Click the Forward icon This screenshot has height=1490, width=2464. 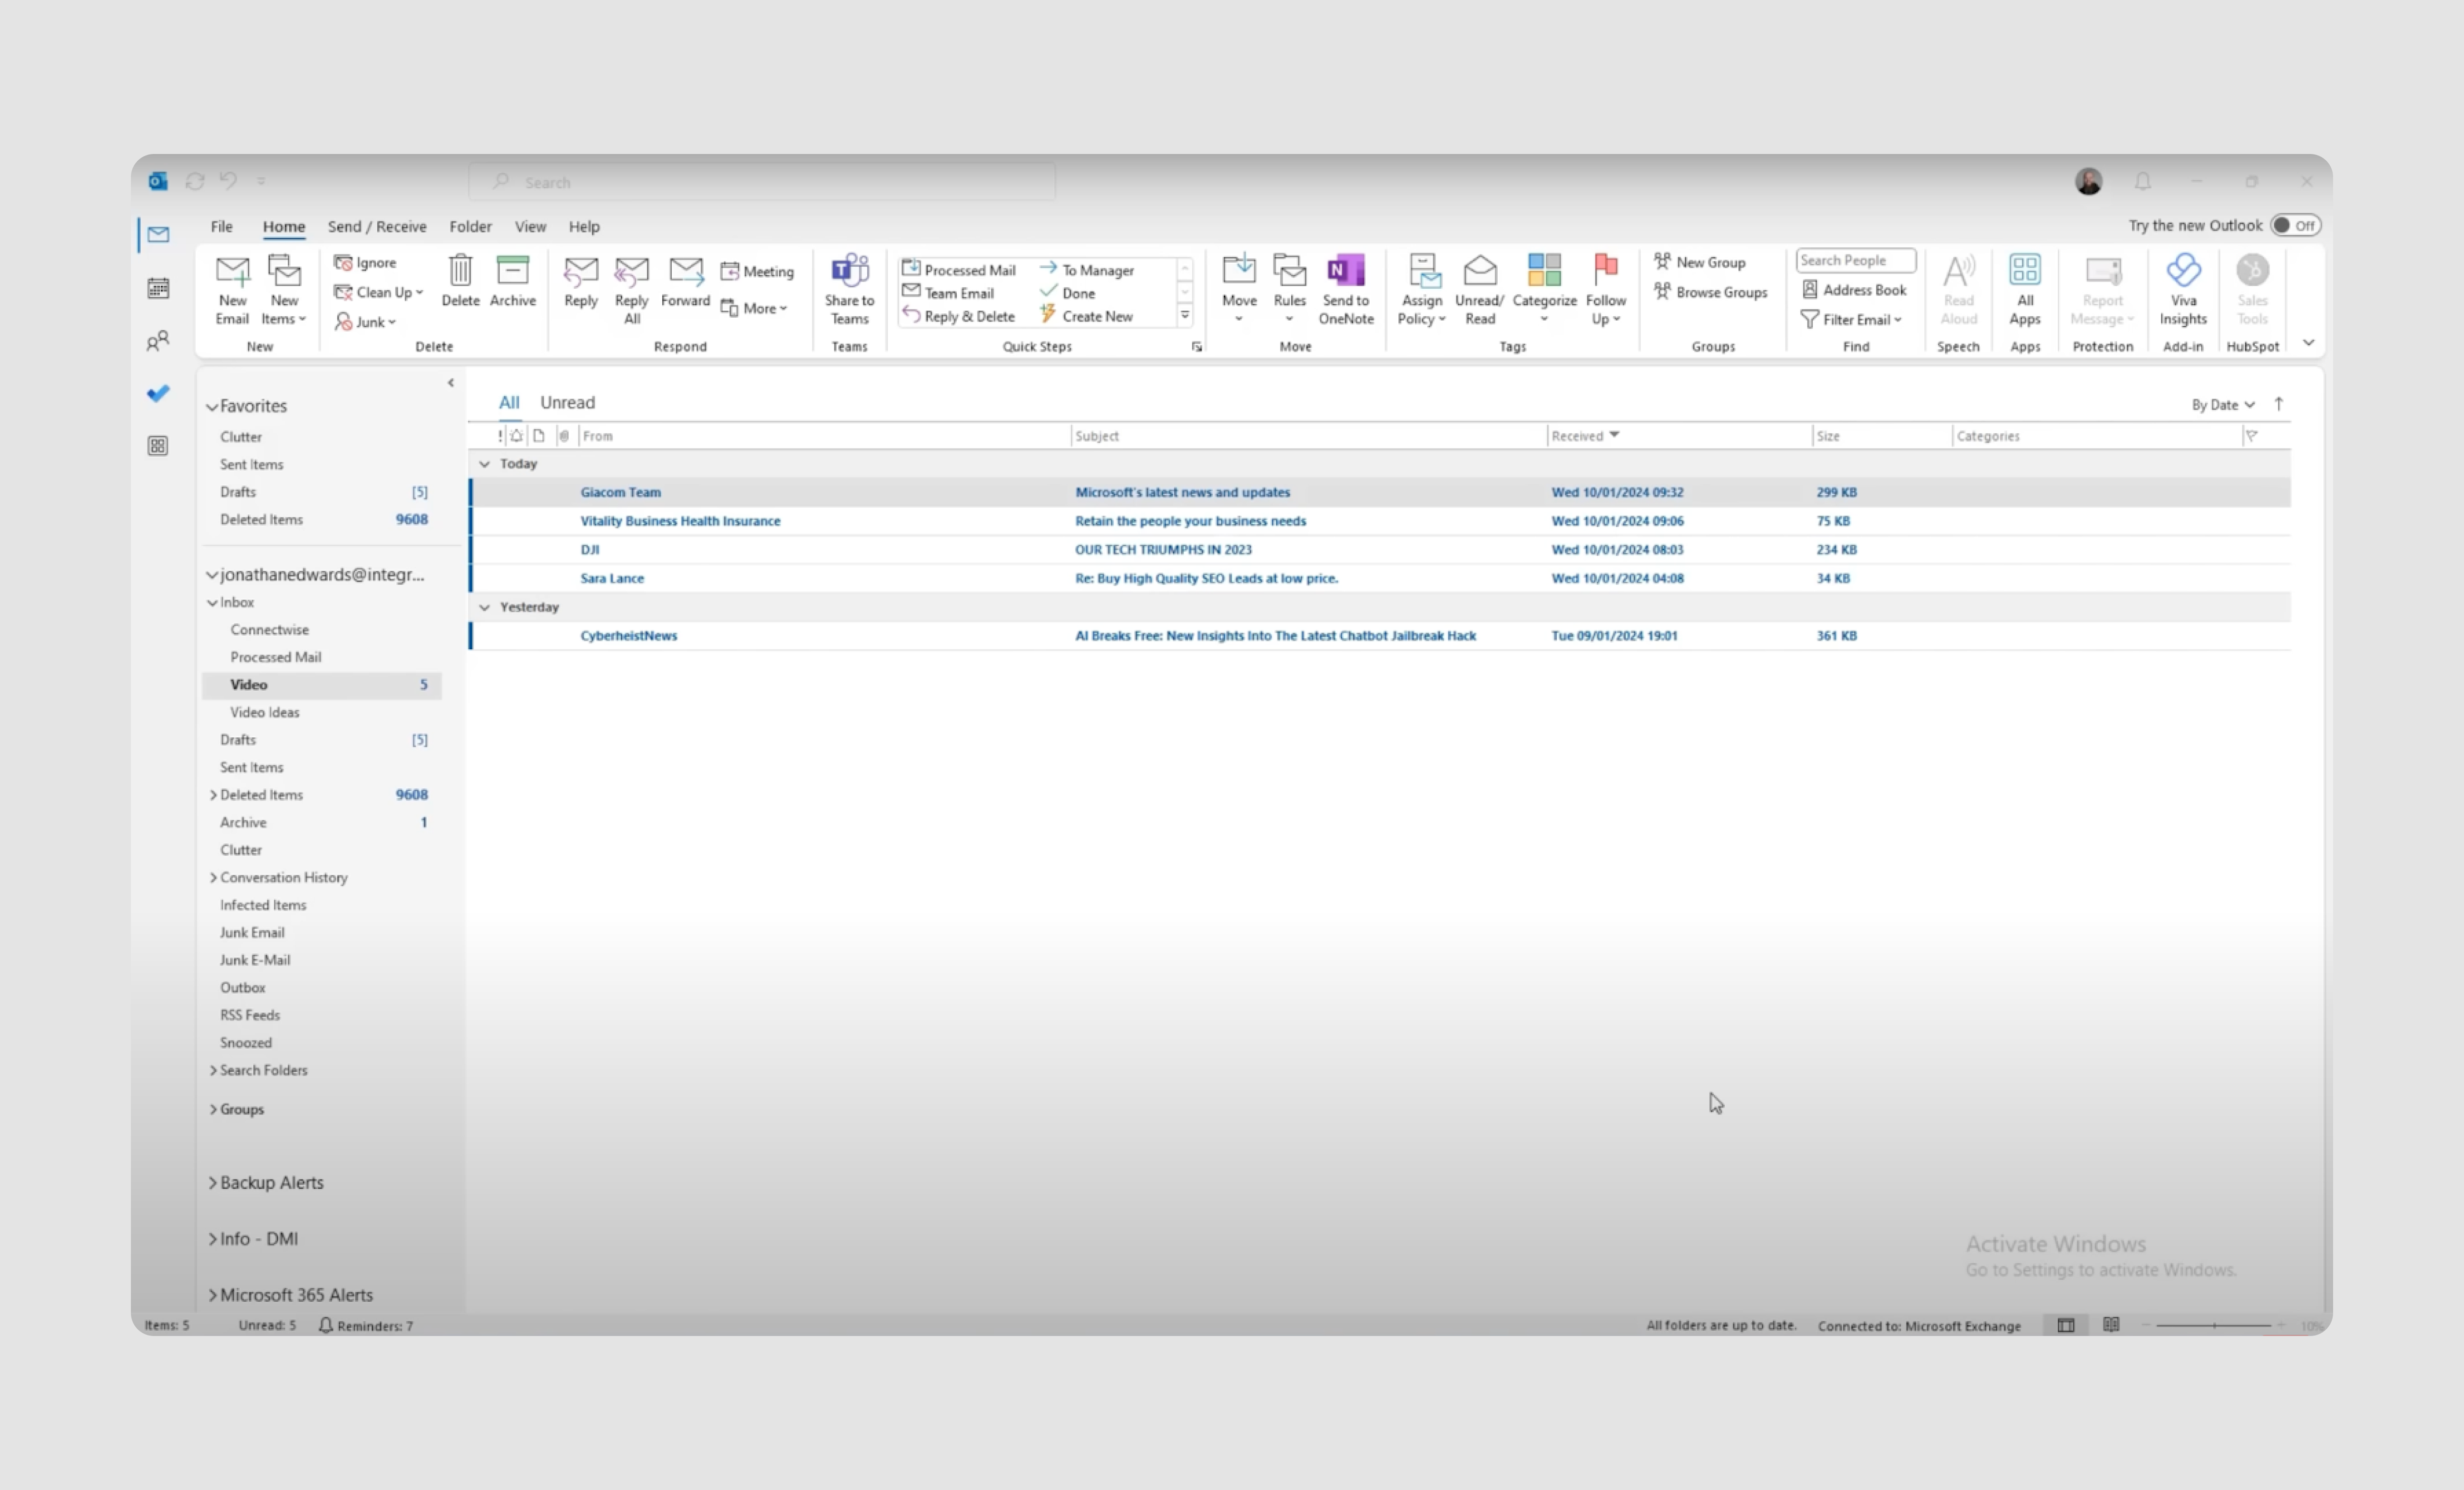(685, 270)
